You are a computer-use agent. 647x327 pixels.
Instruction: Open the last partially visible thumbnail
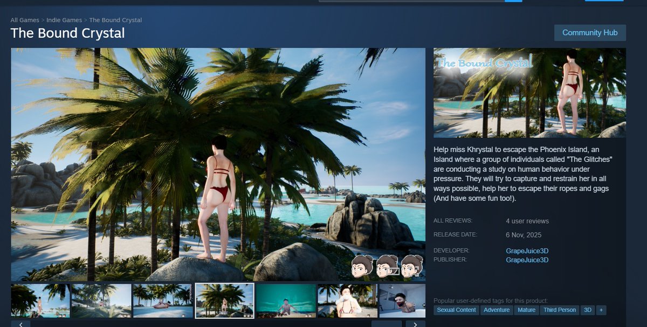[402, 301]
